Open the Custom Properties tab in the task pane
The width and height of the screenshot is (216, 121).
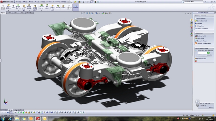(192, 36)
